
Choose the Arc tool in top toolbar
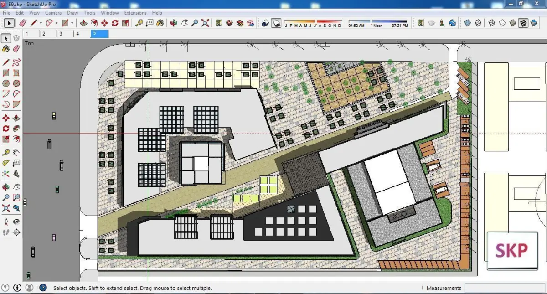(x=49, y=23)
